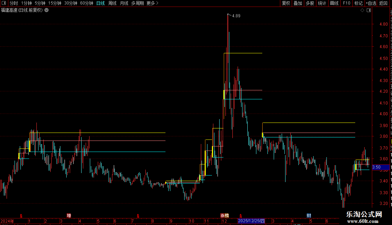
Task: Click the S marker before January
Action: click(21, 216)
